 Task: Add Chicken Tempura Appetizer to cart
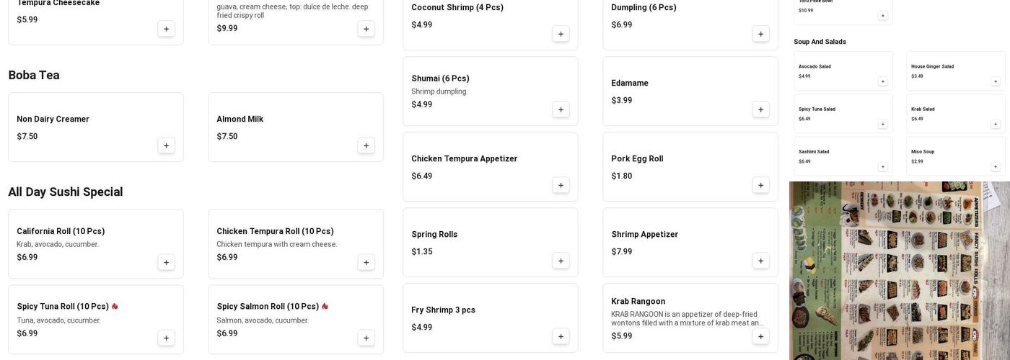click(x=561, y=185)
